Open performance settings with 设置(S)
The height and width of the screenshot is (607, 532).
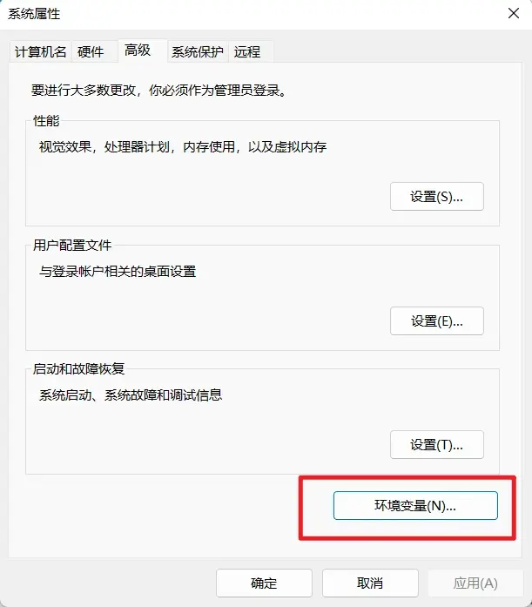(437, 197)
